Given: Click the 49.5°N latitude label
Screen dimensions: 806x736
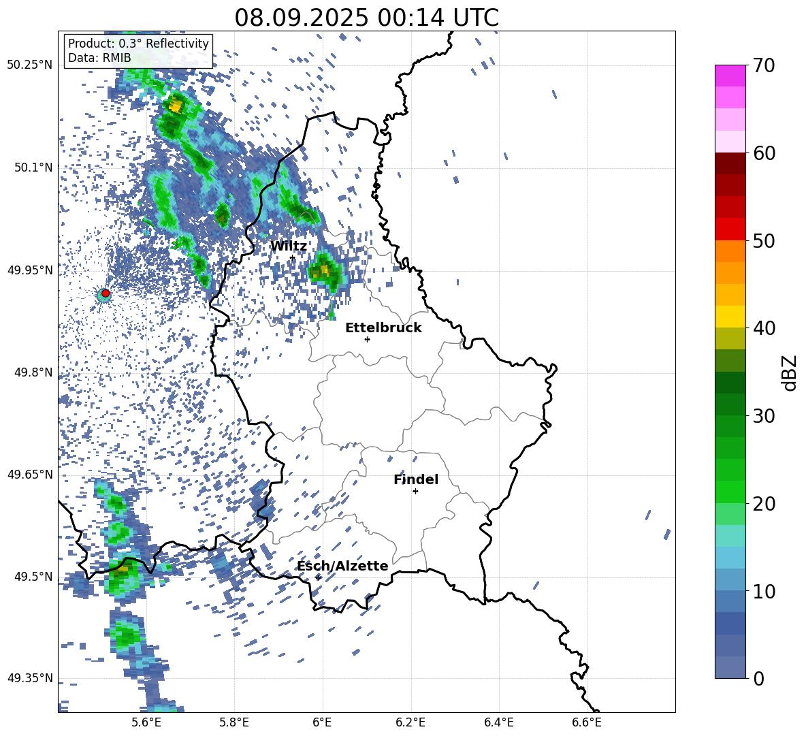Looking at the screenshot, I should (33, 576).
